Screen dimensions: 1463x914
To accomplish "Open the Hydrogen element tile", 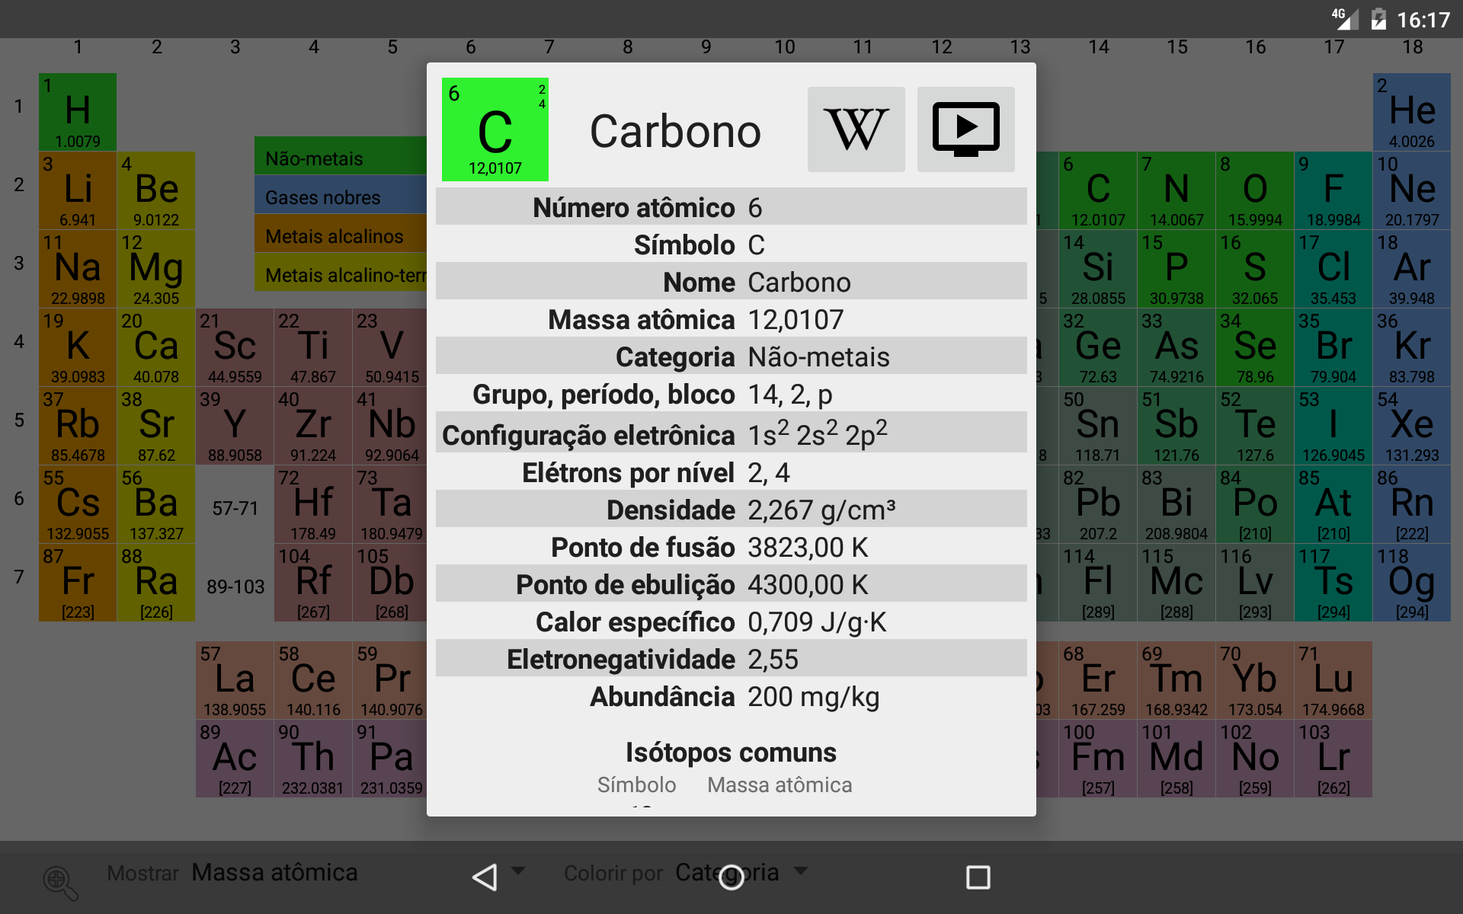I will [78, 112].
